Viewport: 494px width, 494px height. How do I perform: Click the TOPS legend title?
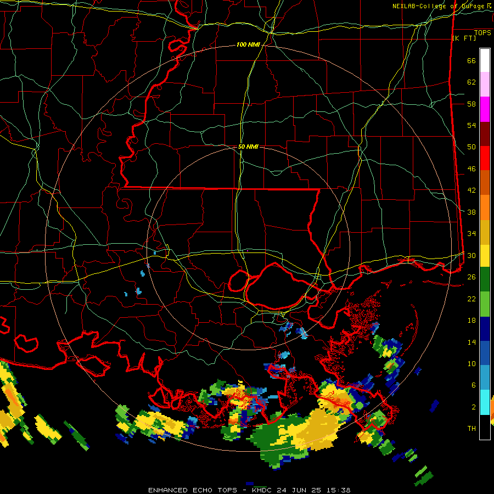tap(482, 32)
